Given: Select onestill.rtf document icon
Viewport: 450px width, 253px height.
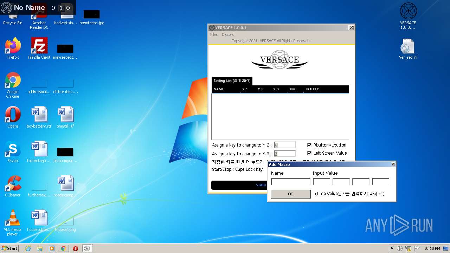Looking at the screenshot, I should click(65, 117).
